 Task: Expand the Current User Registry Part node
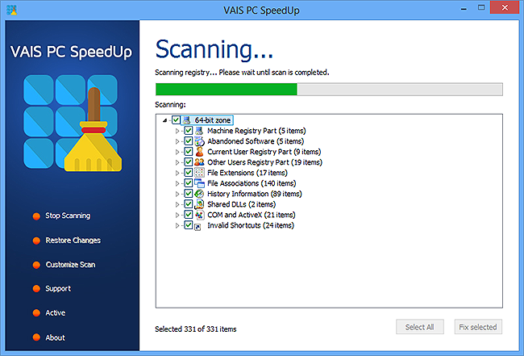(177, 152)
